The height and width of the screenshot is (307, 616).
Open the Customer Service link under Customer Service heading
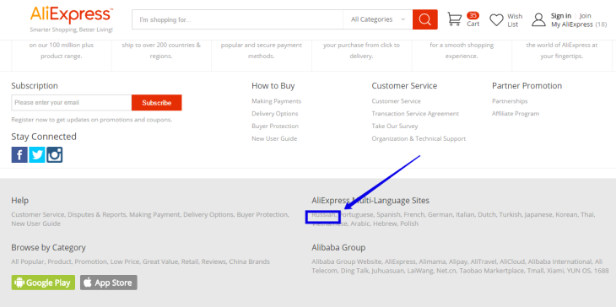pos(397,101)
